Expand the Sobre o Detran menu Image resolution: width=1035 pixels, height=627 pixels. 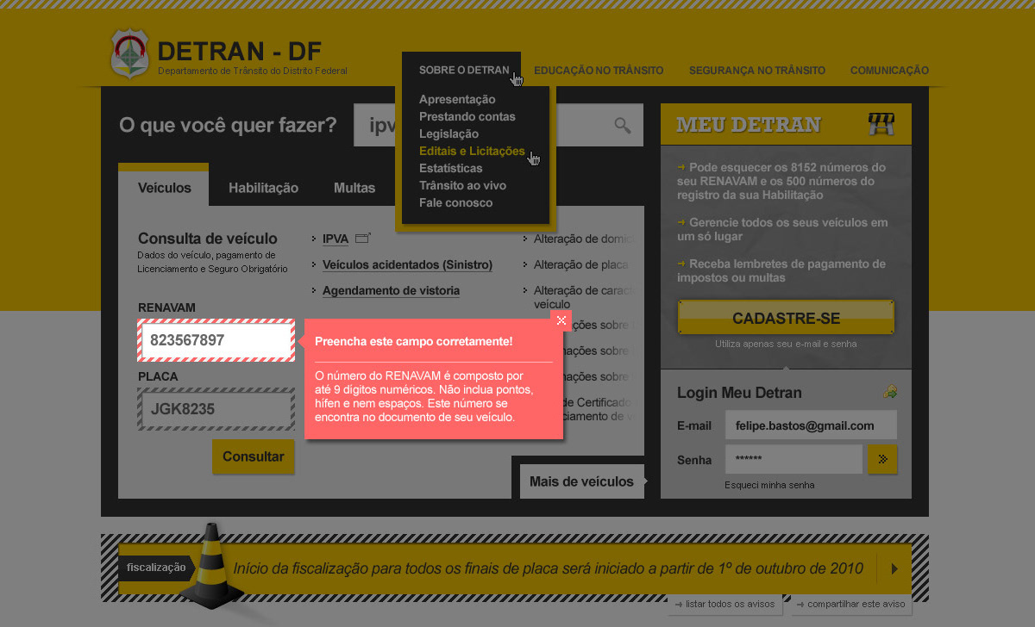[x=463, y=71]
